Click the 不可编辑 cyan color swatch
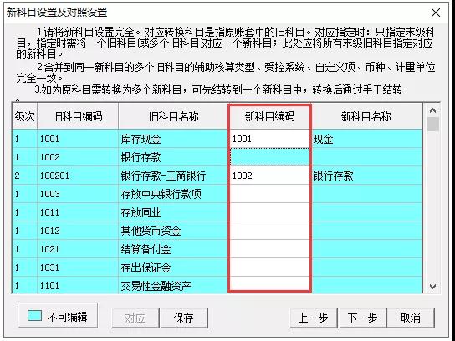Image resolution: width=455 pixels, height=341 pixels. click(x=34, y=315)
